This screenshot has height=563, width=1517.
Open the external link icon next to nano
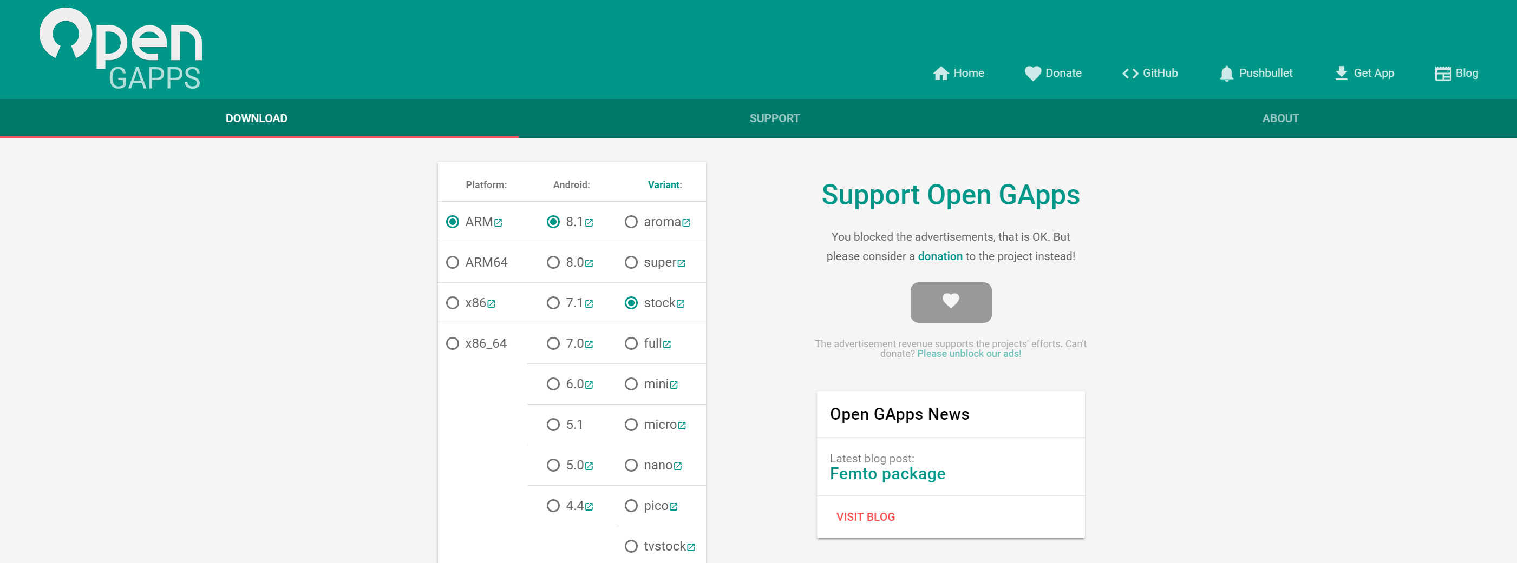[678, 467]
